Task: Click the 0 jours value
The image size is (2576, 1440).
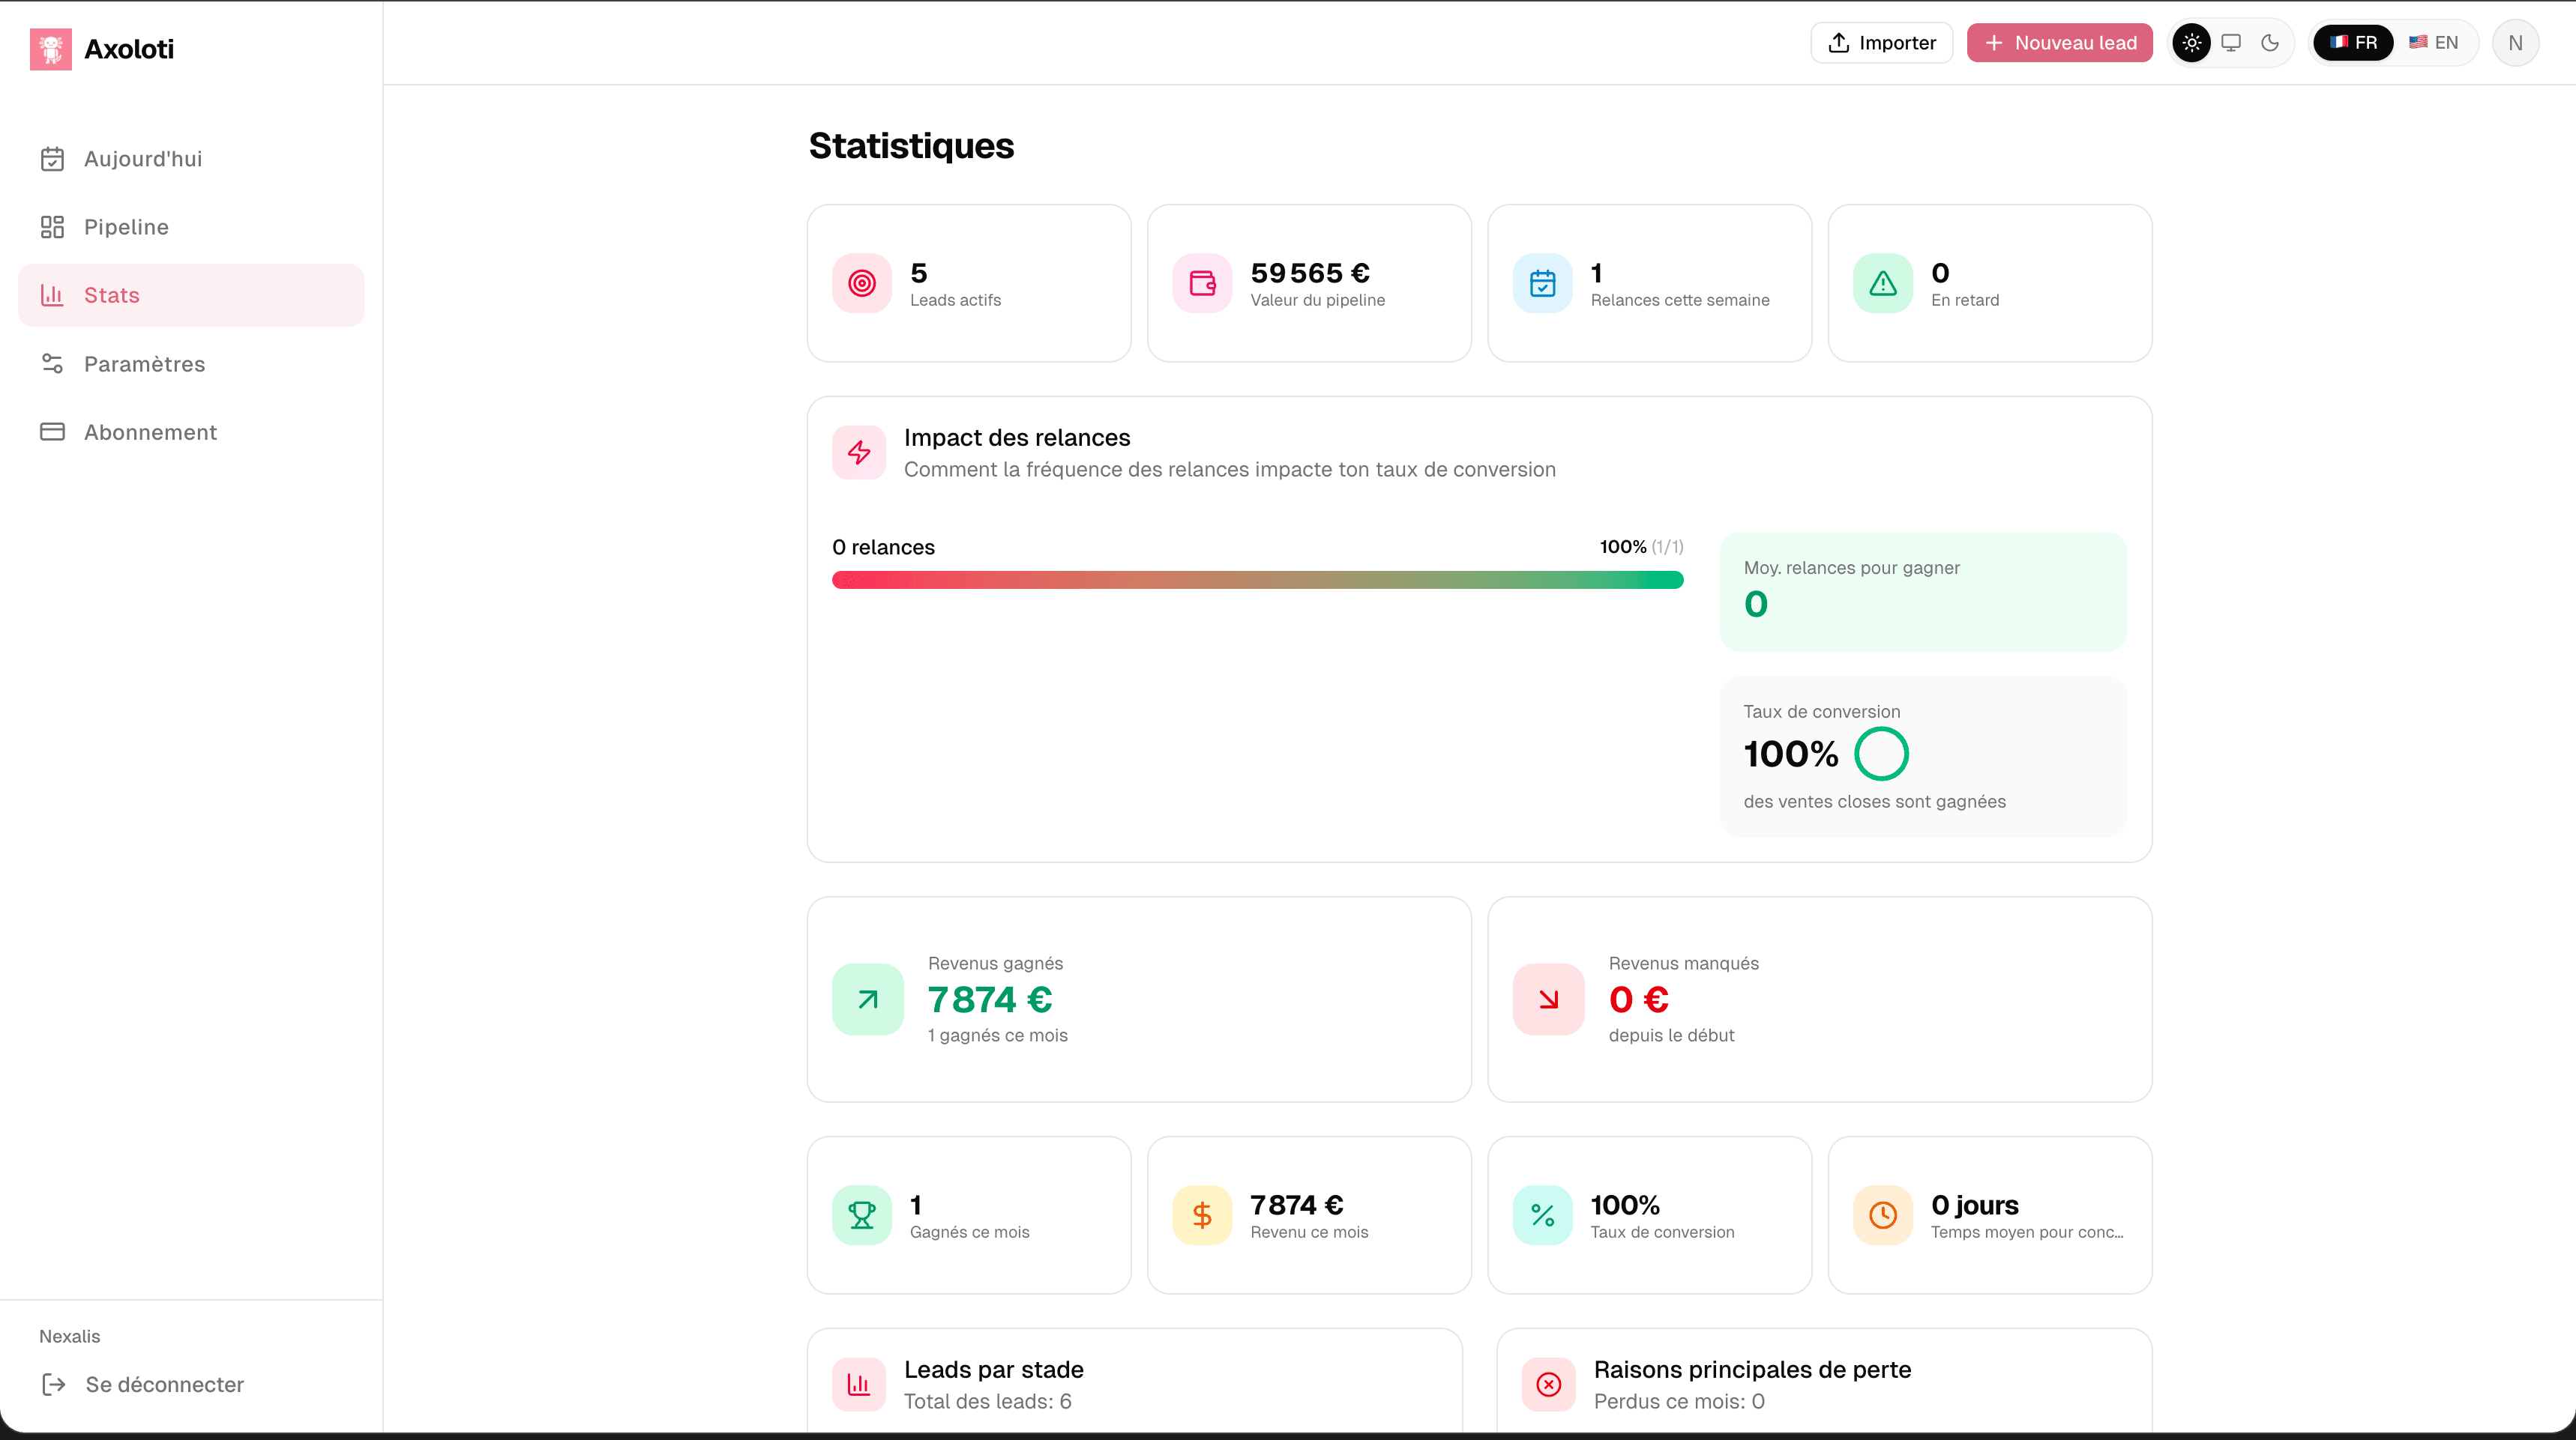Action: [x=1974, y=1205]
